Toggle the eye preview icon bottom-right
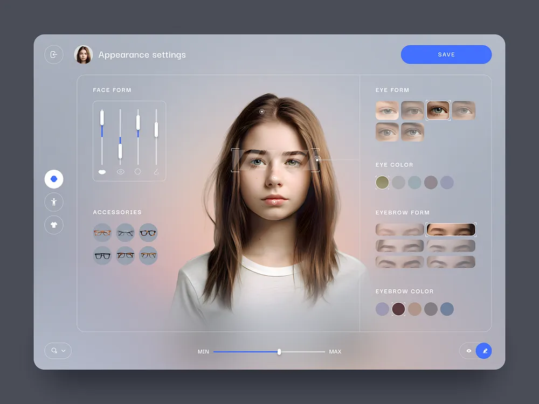Screen dimensions: 539x404 pyautogui.click(x=468, y=351)
